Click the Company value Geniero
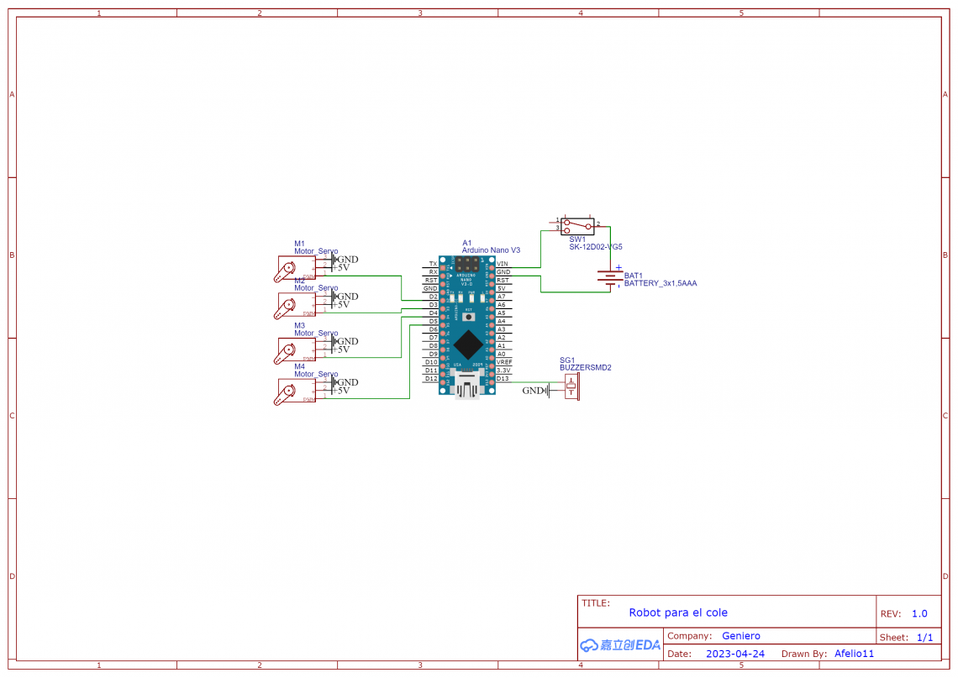Viewport: 958px width, 678px height. point(740,635)
